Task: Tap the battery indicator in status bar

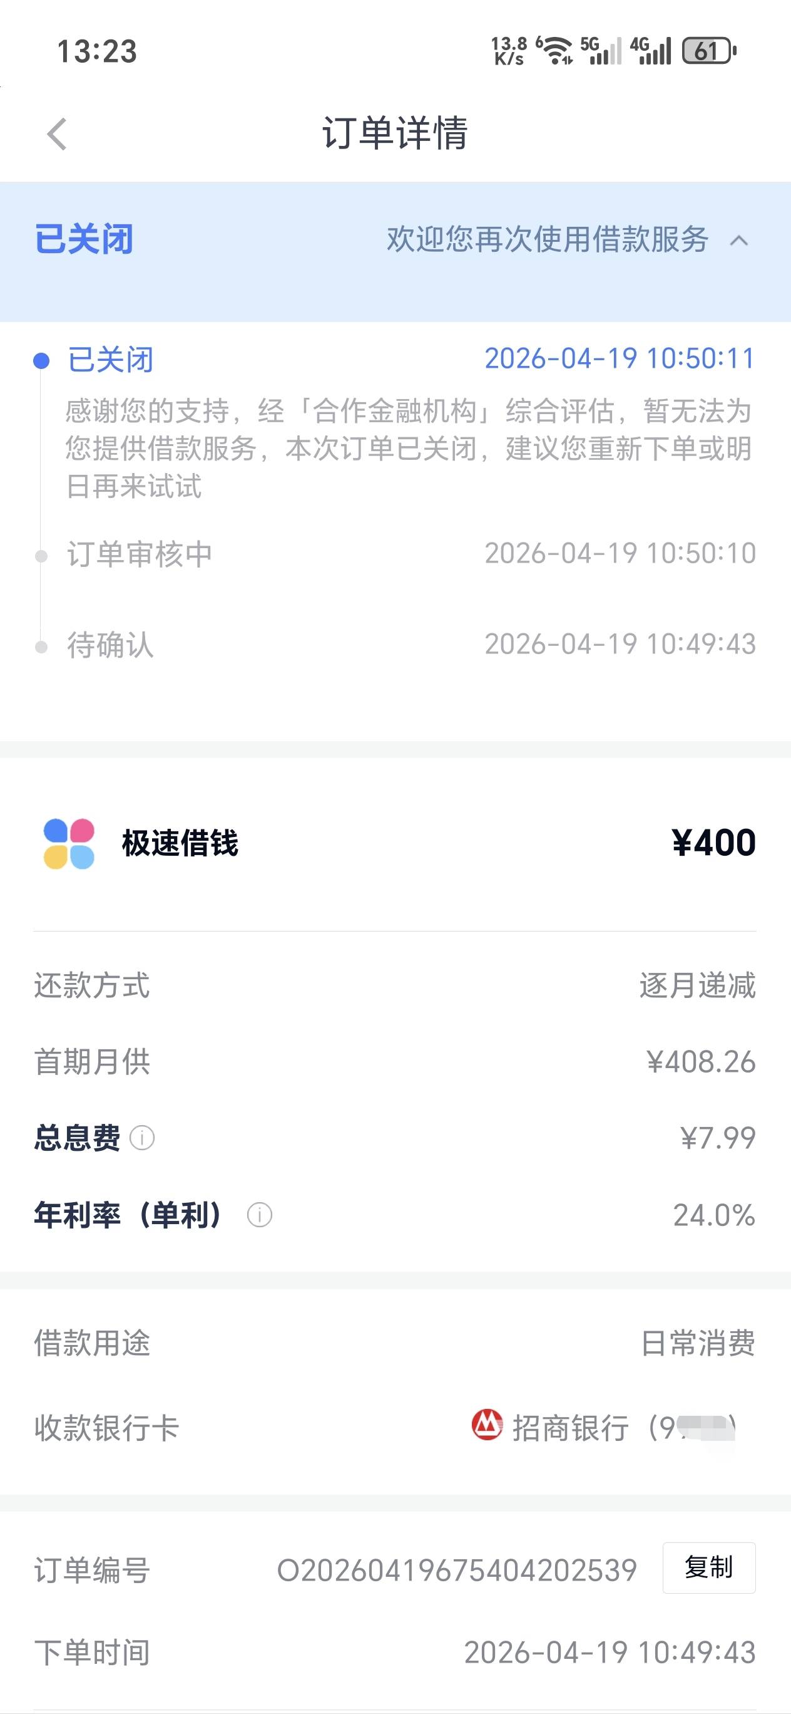Action: [x=708, y=51]
